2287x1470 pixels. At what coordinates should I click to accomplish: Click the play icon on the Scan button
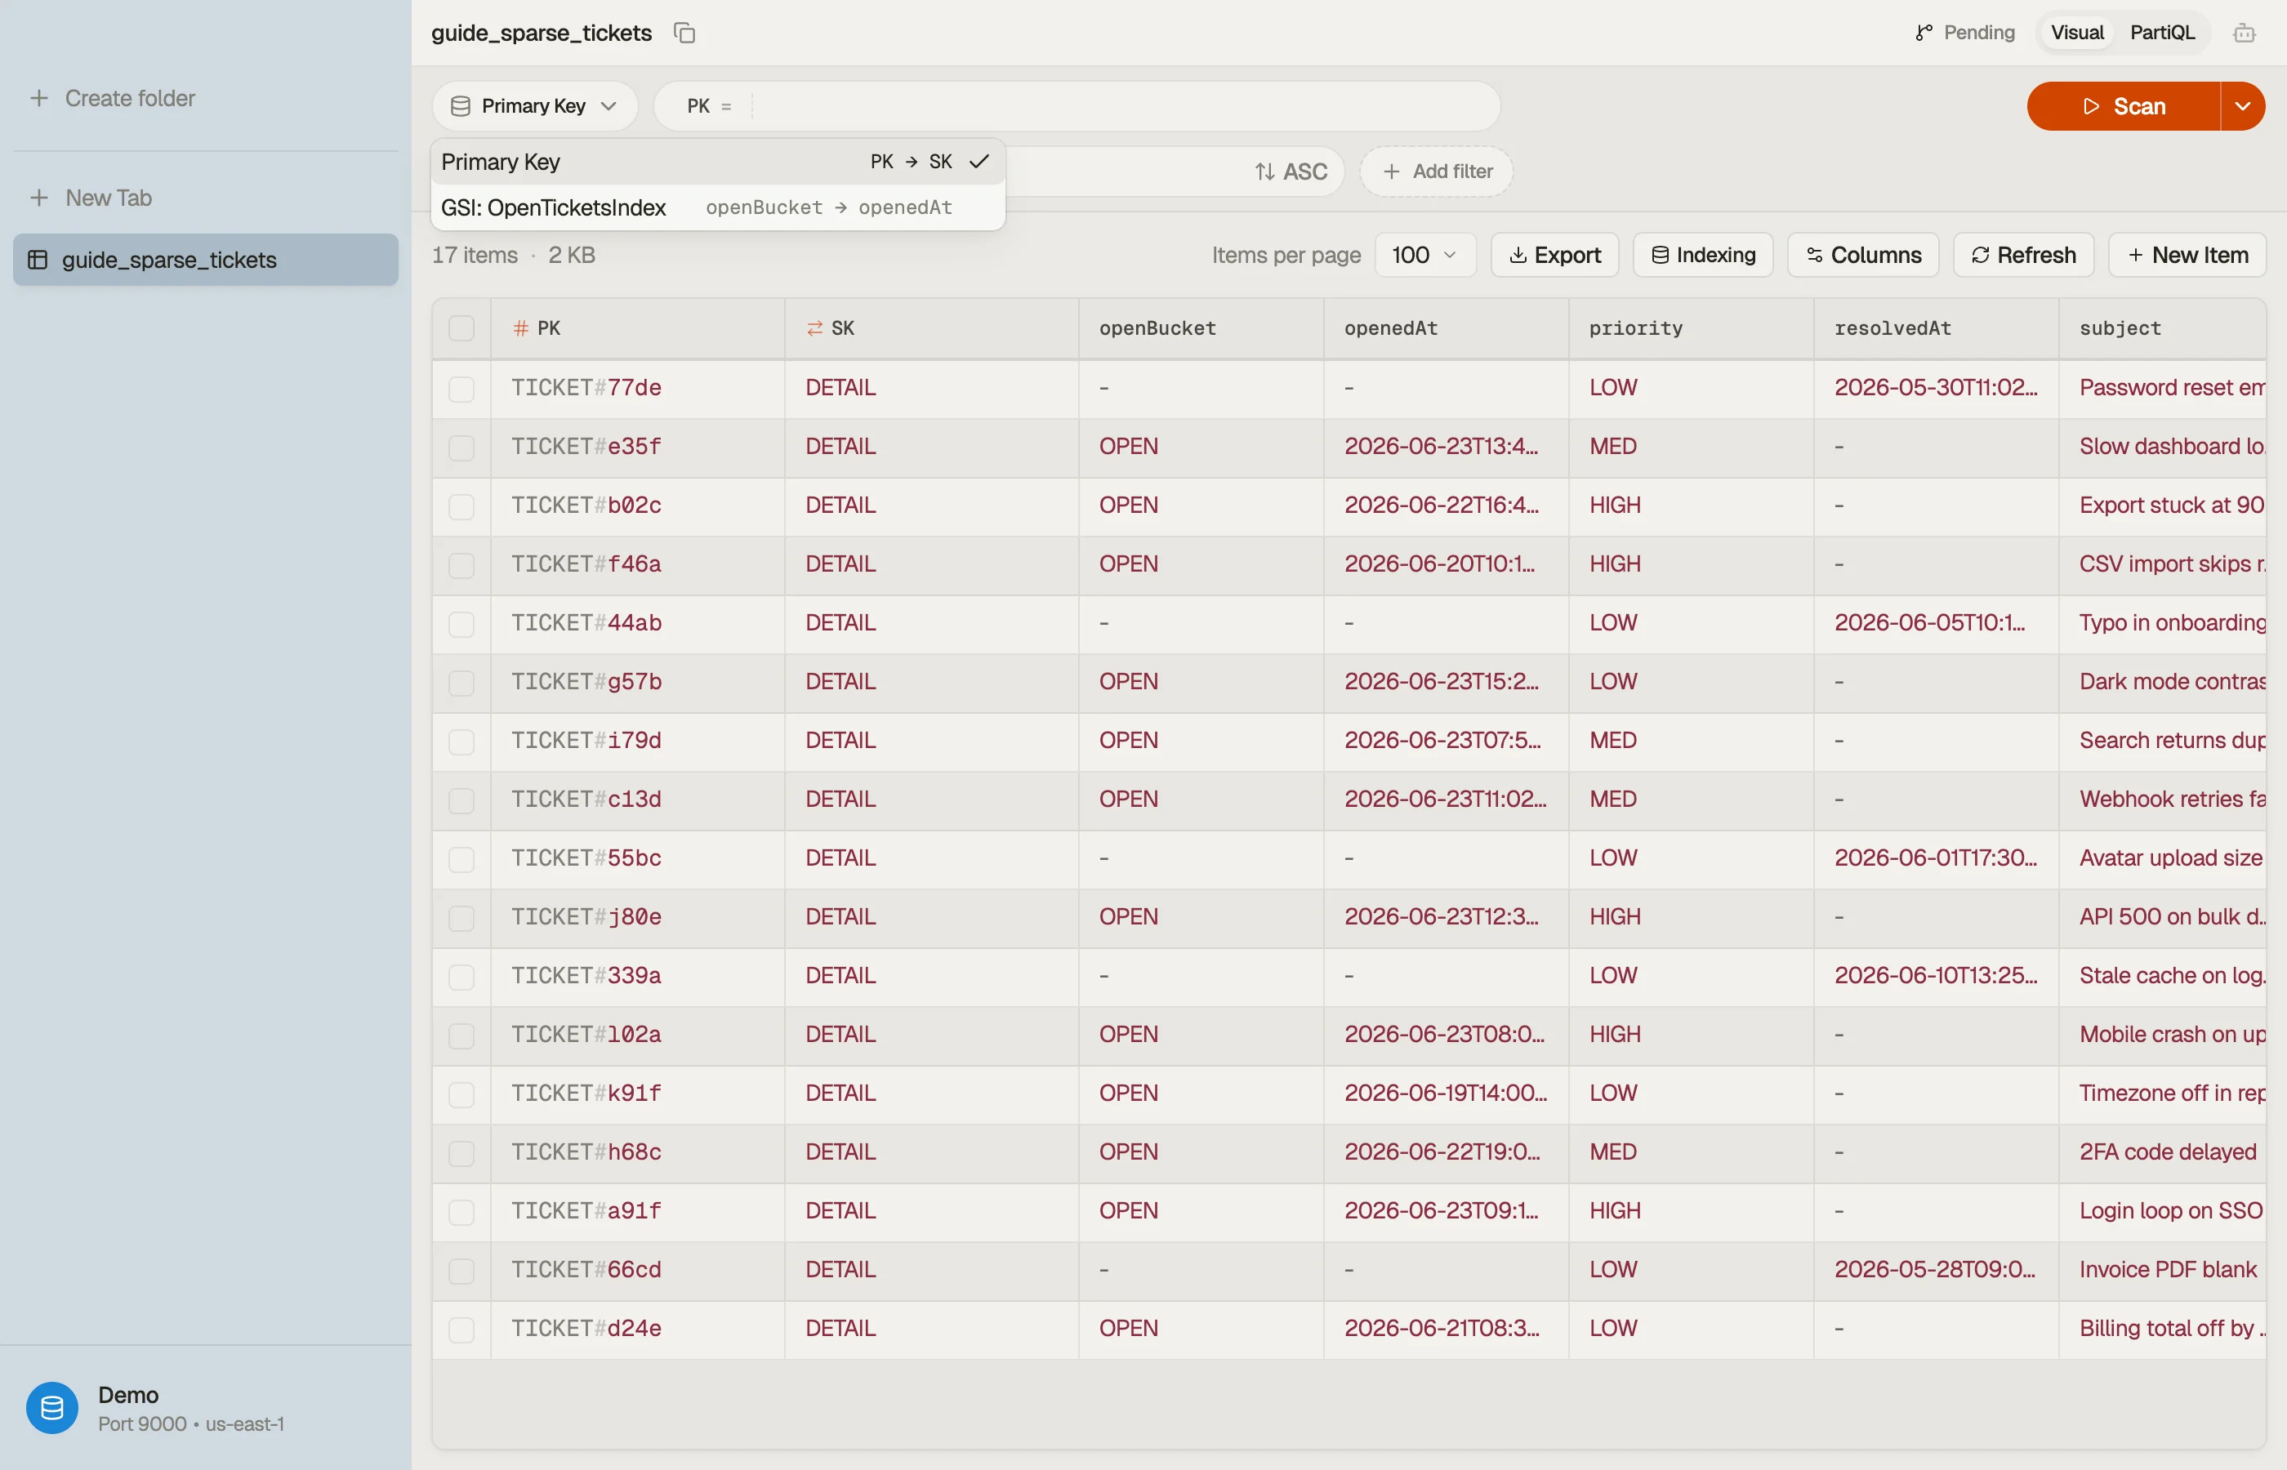[x=2091, y=106]
